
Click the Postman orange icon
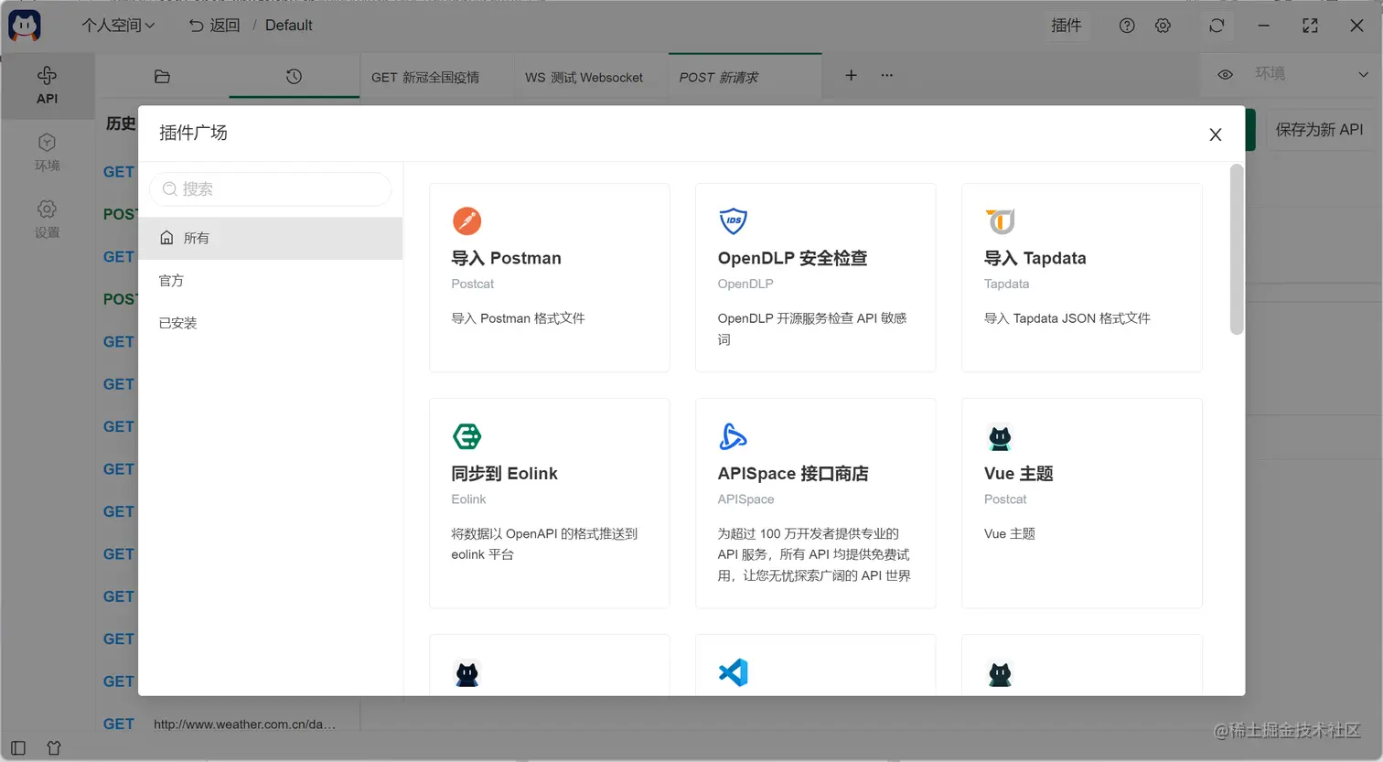pyautogui.click(x=466, y=220)
